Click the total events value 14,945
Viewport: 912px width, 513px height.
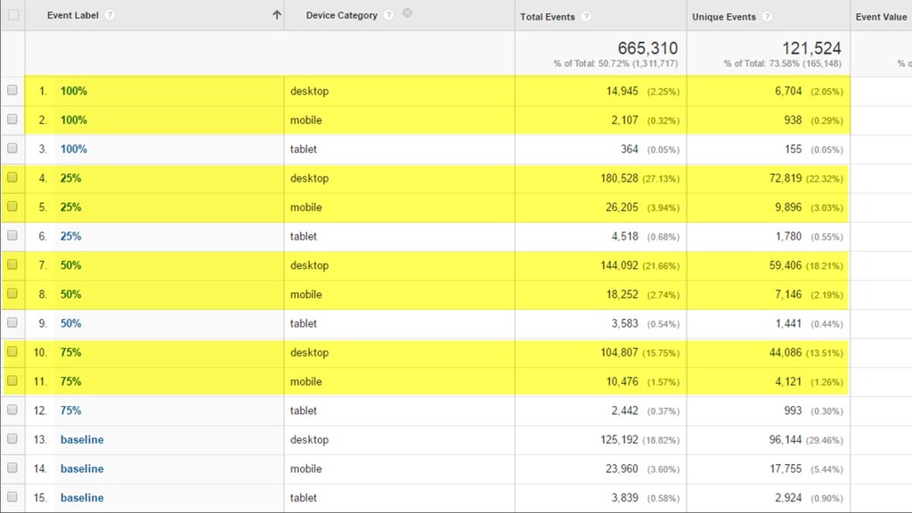coord(623,92)
